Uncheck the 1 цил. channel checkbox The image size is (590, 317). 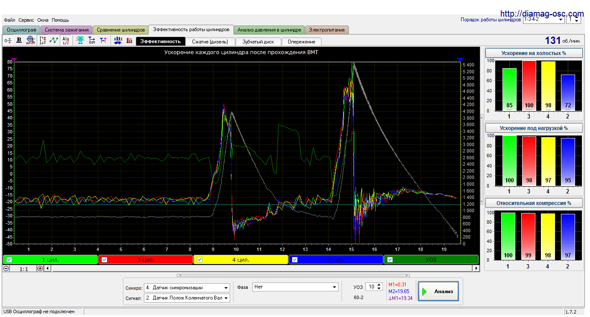click(x=9, y=259)
